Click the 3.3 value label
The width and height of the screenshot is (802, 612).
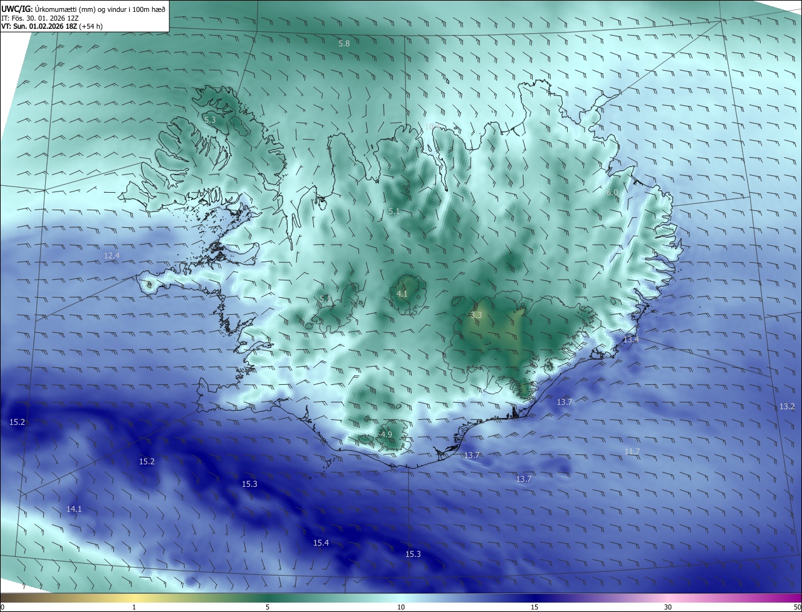point(476,315)
